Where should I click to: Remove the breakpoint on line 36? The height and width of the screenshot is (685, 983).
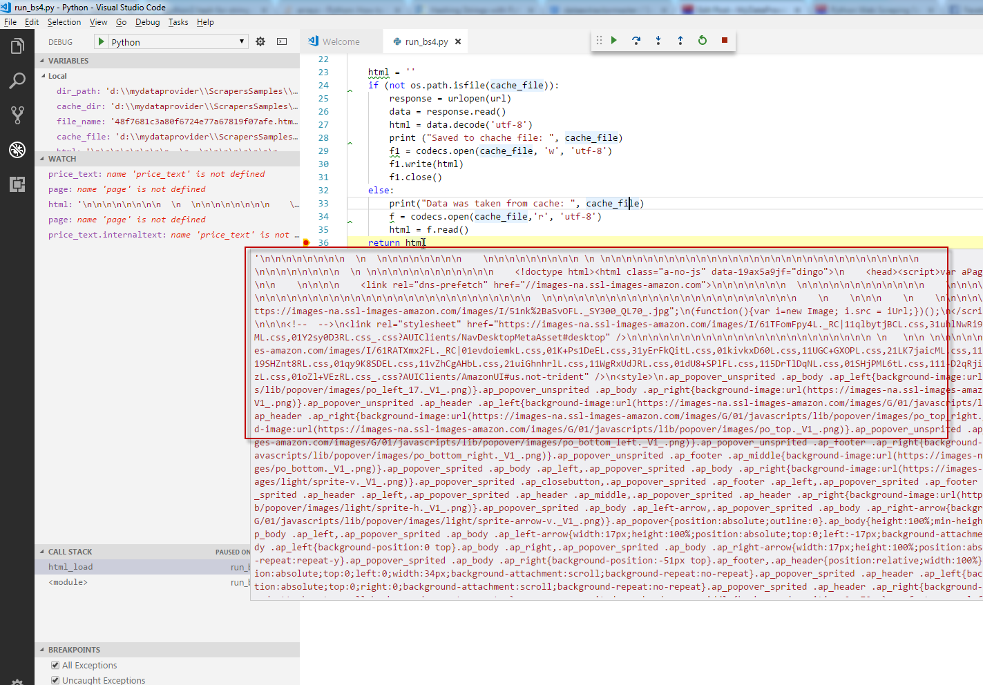pyautogui.click(x=305, y=242)
